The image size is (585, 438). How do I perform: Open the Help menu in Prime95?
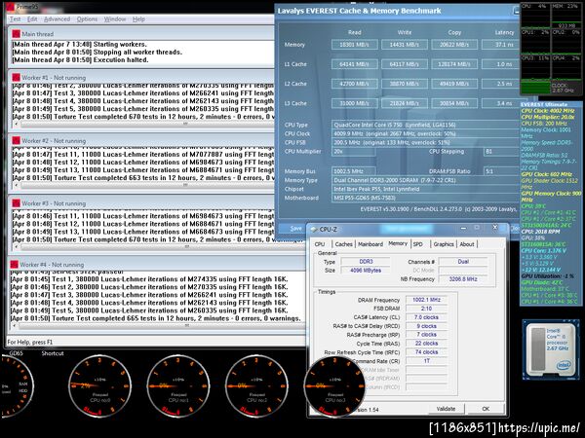click(x=138, y=19)
